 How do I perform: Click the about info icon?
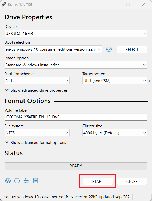(17, 181)
